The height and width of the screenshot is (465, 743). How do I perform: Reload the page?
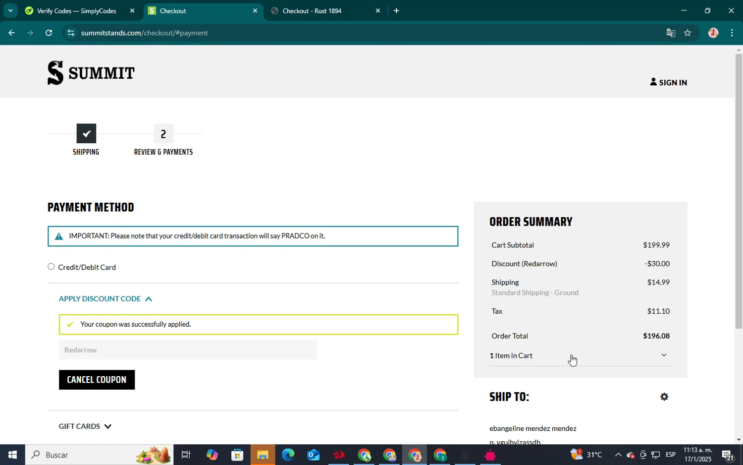[x=49, y=33]
